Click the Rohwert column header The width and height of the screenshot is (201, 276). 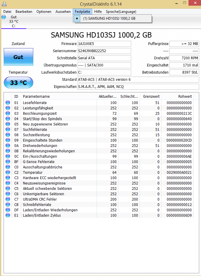[x=177, y=97]
